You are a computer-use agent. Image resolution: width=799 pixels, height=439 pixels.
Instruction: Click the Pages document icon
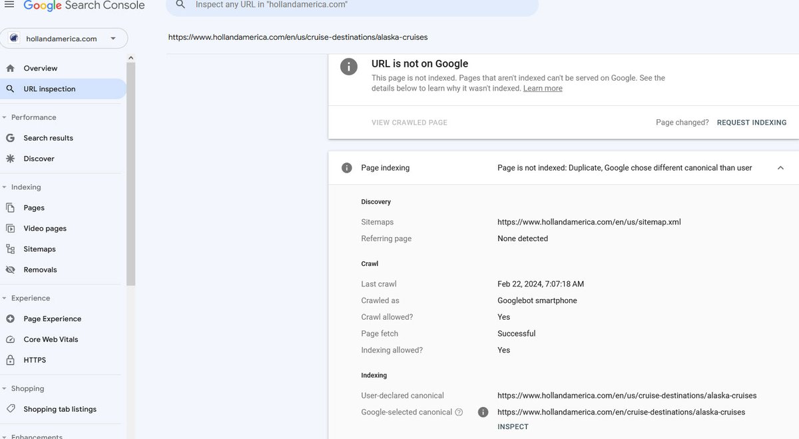(x=10, y=208)
